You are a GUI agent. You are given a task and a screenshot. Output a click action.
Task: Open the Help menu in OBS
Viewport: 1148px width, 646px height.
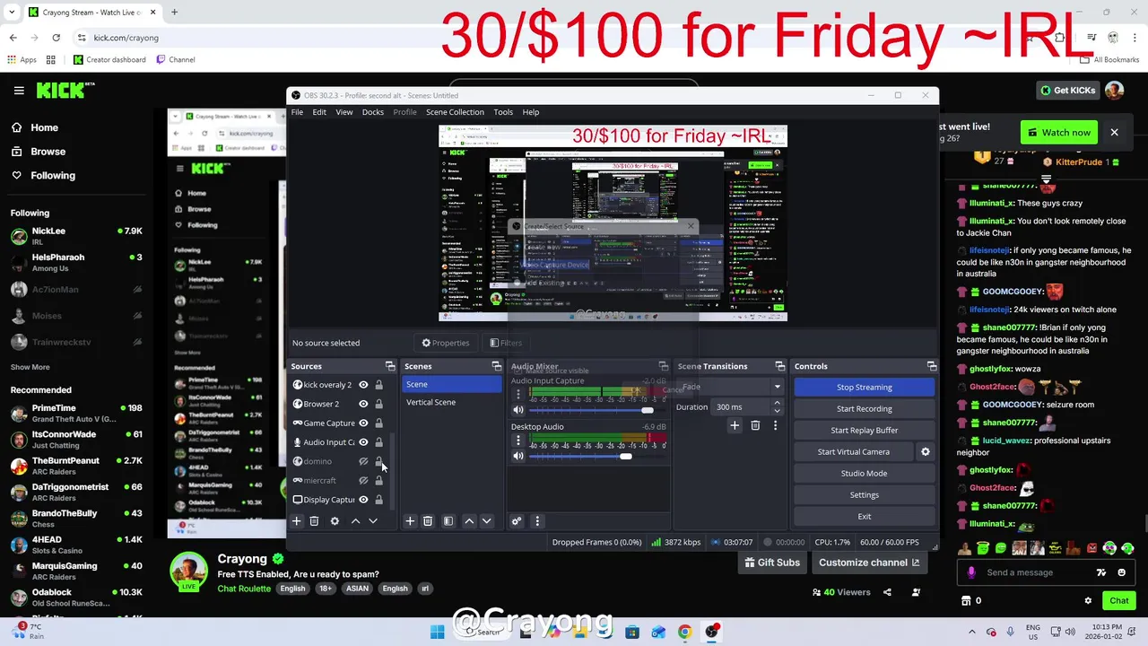point(531,112)
